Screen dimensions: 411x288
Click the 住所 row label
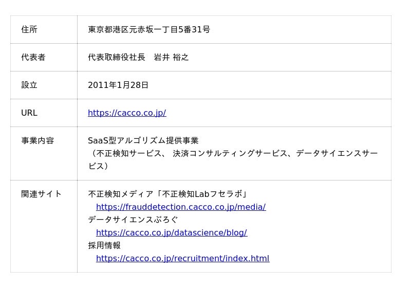click(29, 30)
